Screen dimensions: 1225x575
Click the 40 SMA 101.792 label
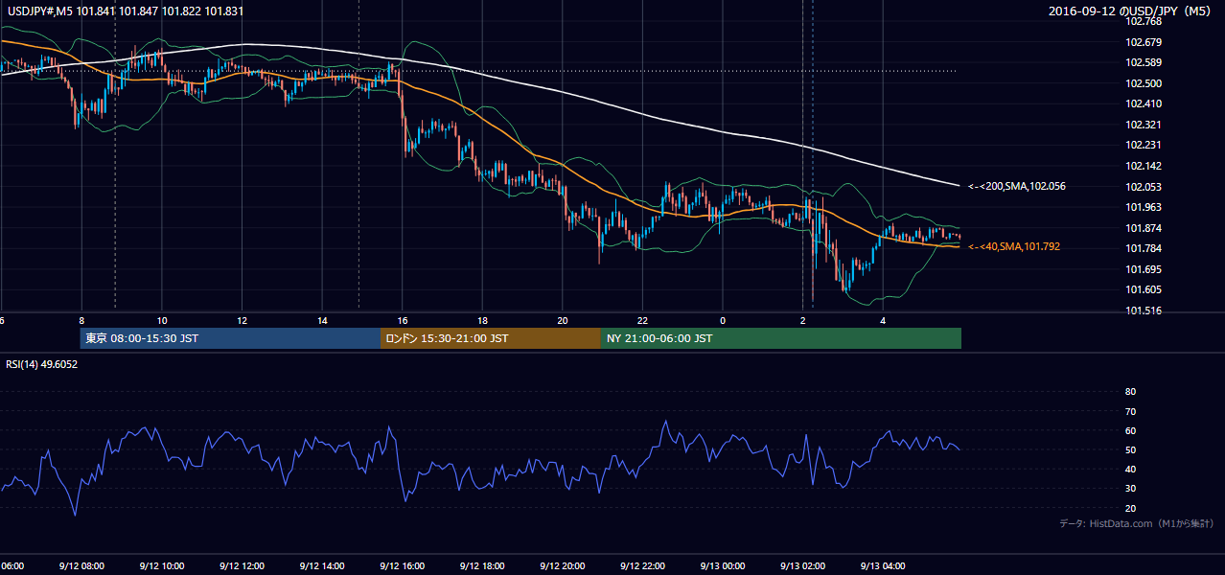click(1014, 246)
